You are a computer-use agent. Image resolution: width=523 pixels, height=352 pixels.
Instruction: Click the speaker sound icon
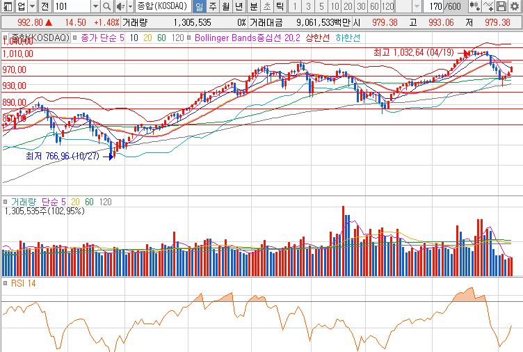click(x=120, y=6)
